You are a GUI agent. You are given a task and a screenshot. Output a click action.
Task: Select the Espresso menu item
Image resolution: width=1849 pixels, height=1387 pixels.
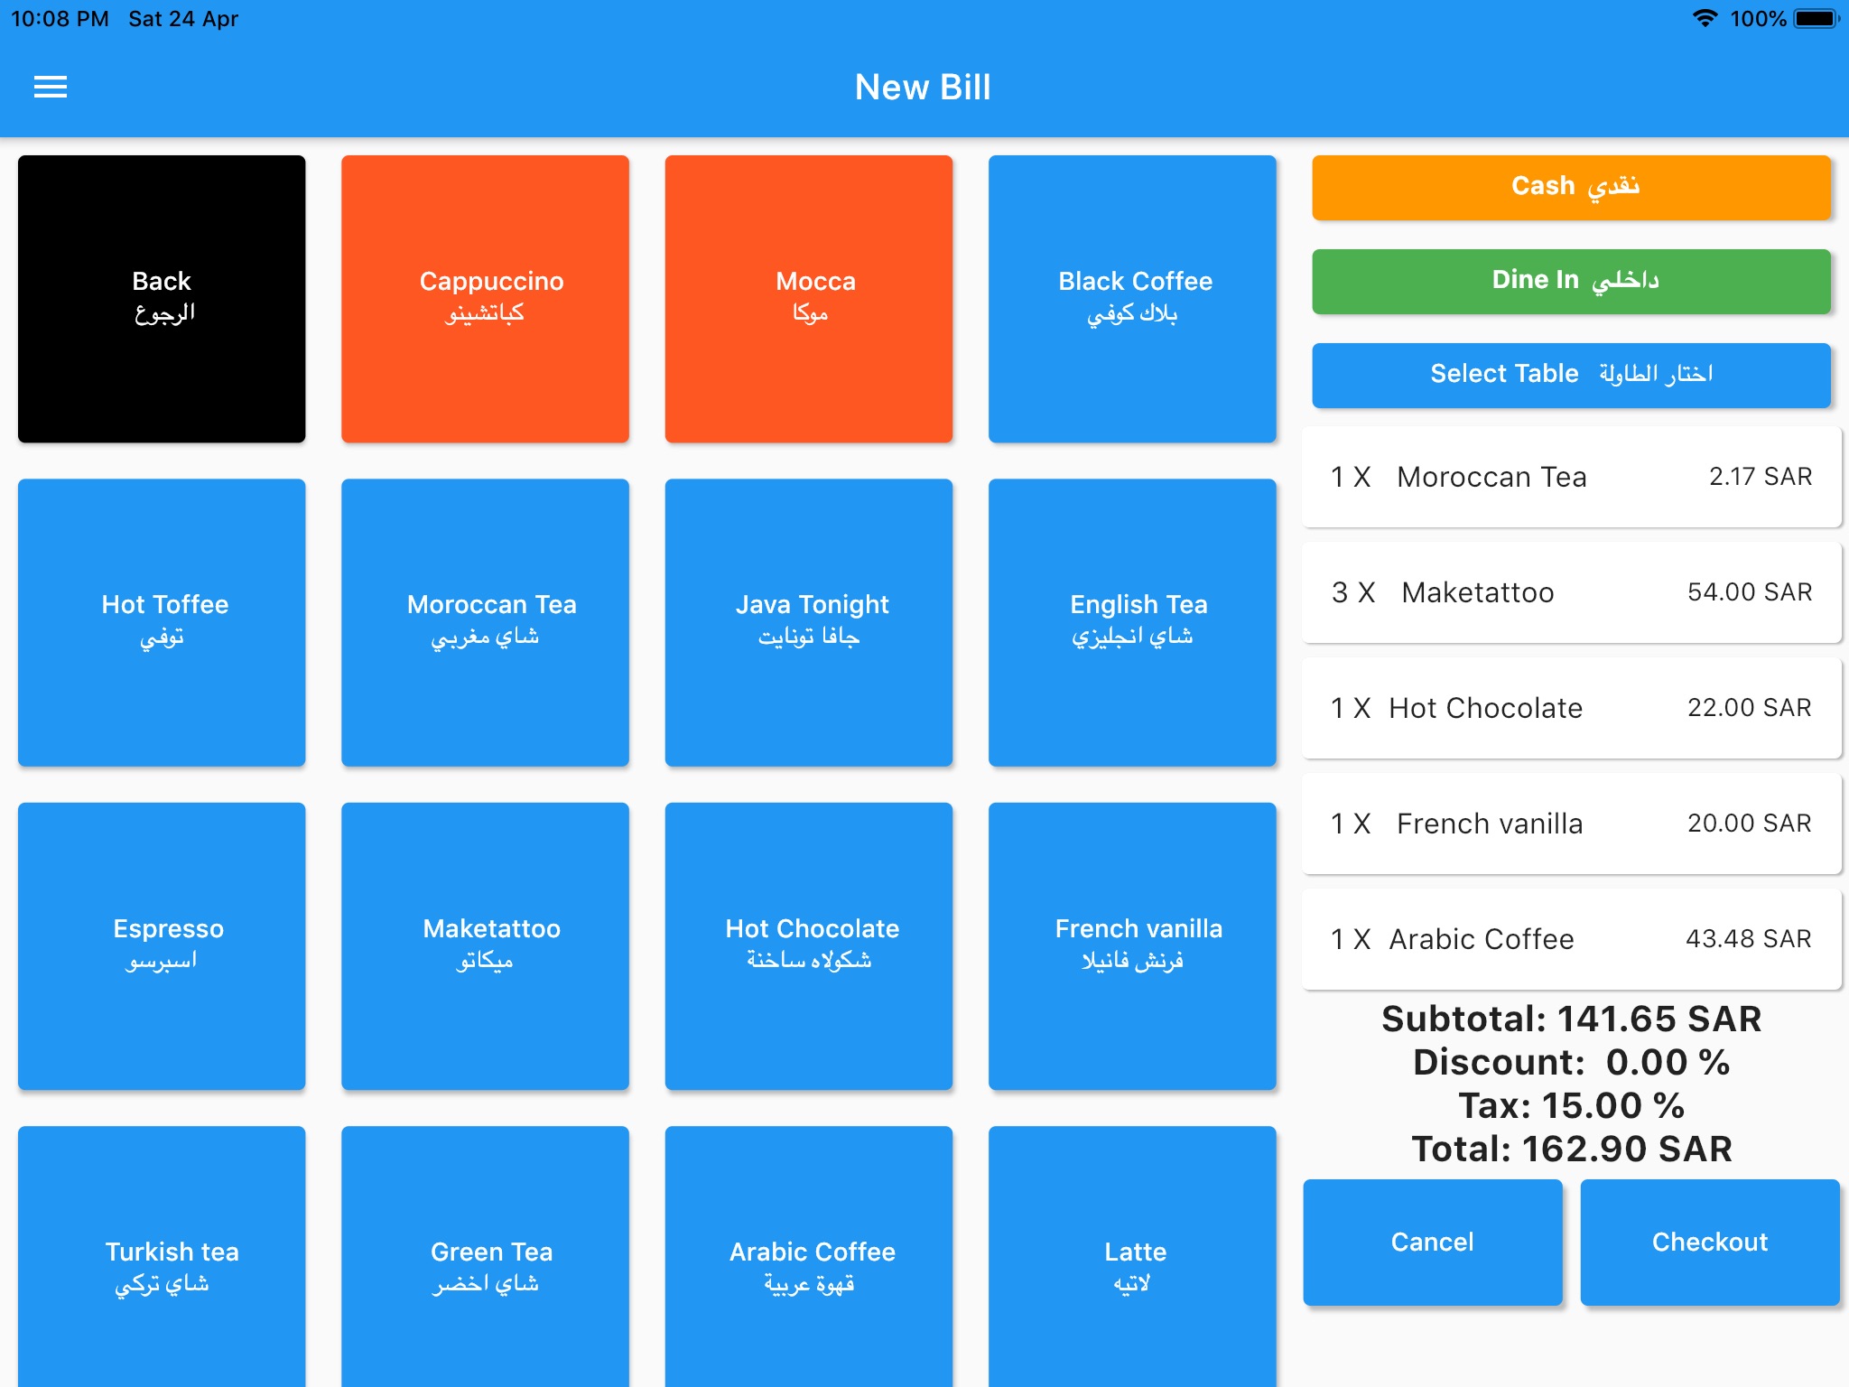click(166, 945)
